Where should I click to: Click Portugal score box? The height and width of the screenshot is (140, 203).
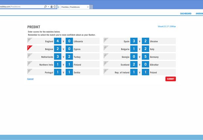coord(58,72)
